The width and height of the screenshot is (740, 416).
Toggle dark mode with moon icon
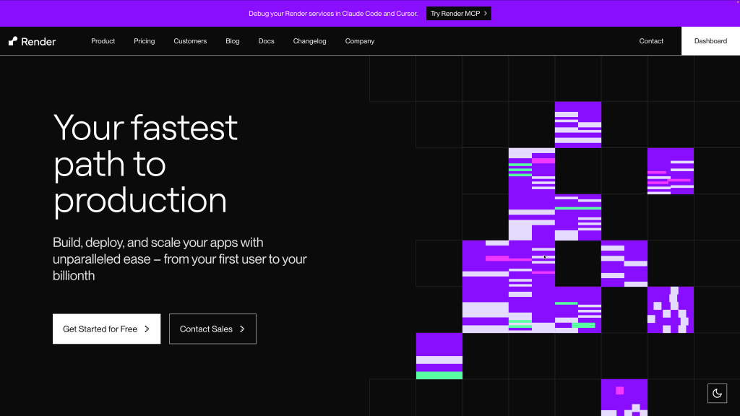(717, 393)
